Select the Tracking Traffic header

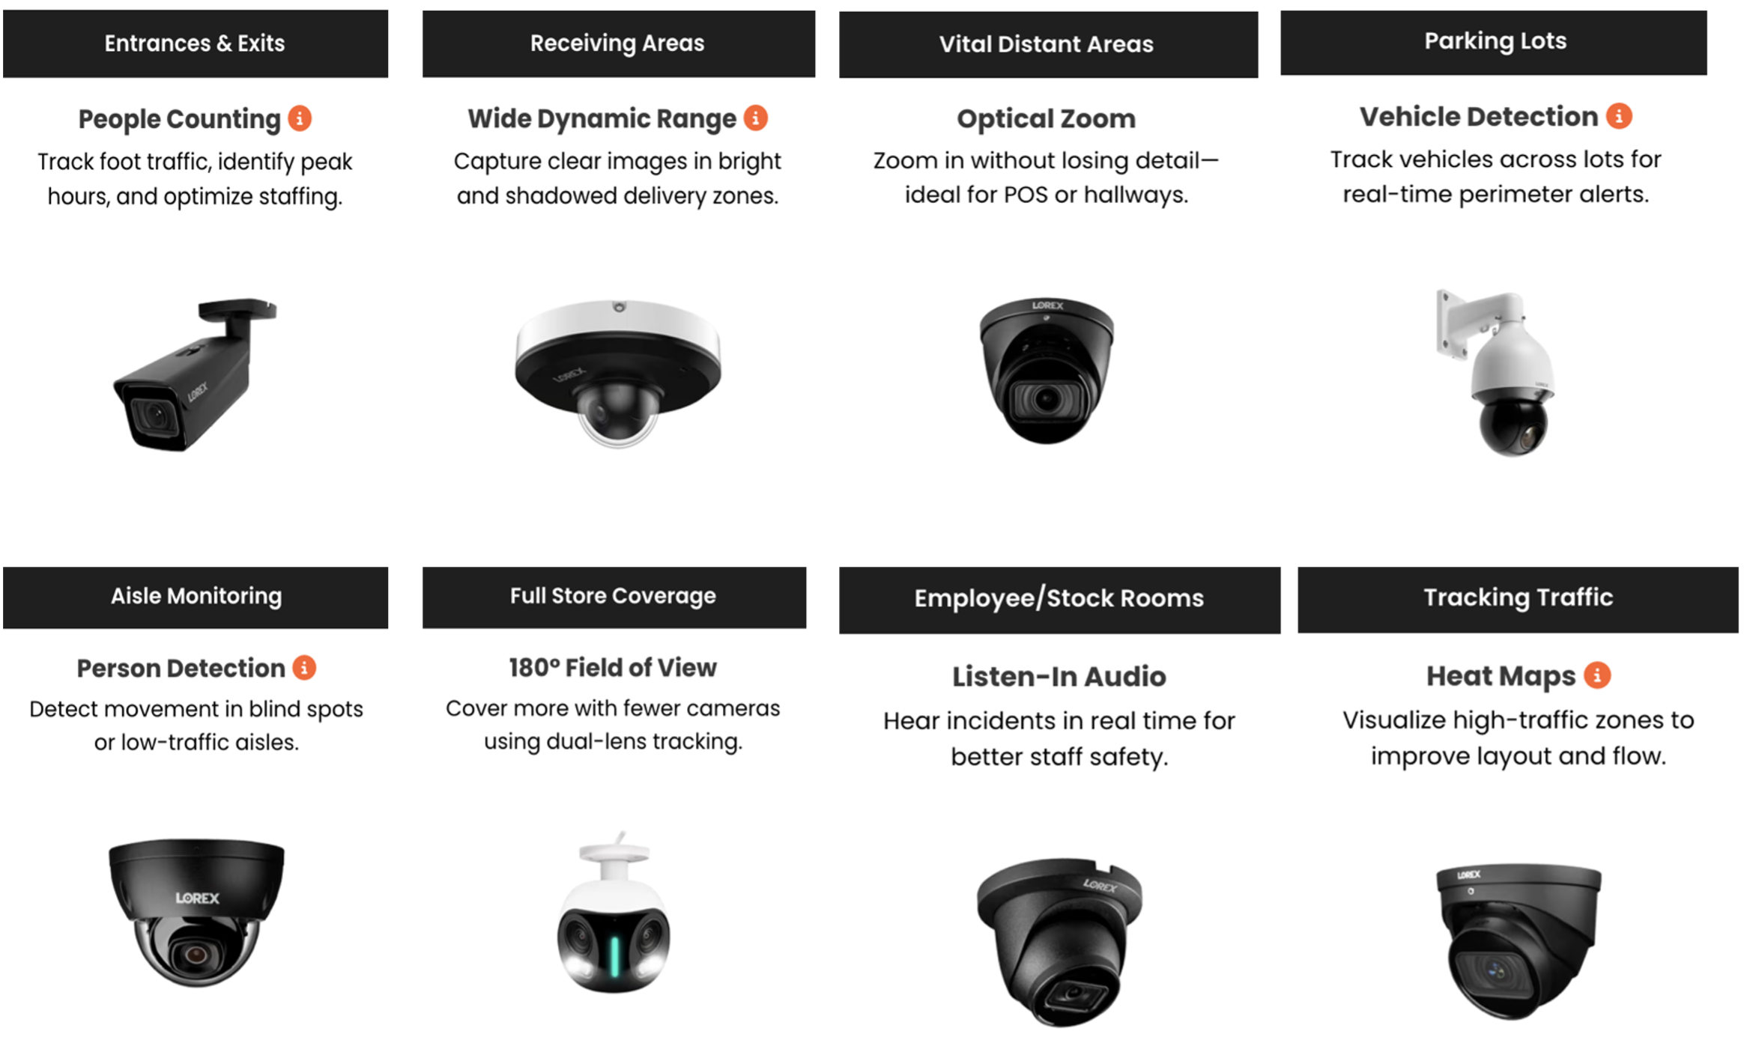click(x=1519, y=598)
